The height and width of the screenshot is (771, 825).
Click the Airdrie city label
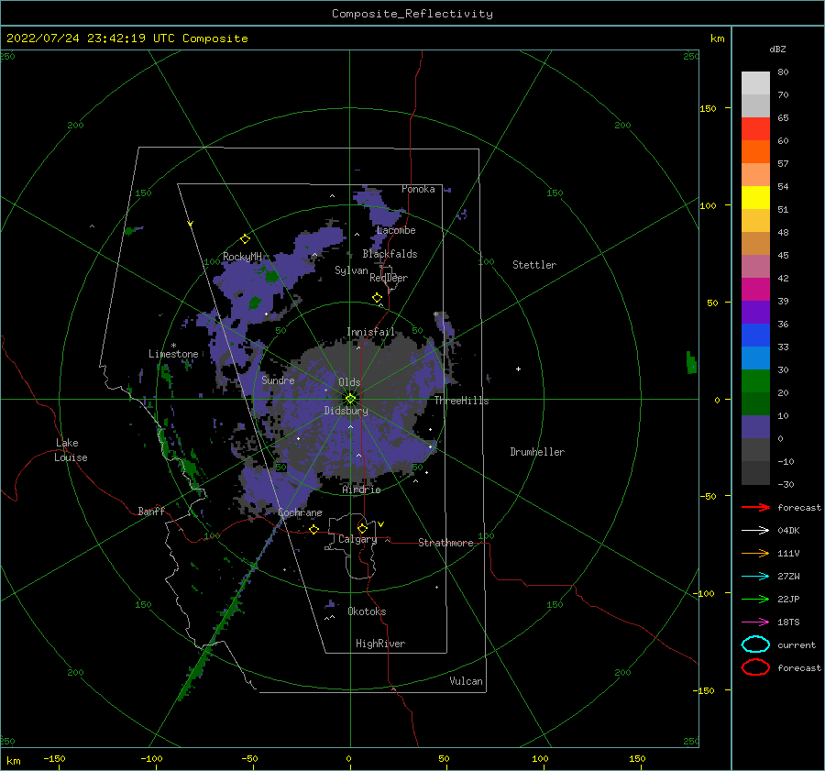(361, 490)
